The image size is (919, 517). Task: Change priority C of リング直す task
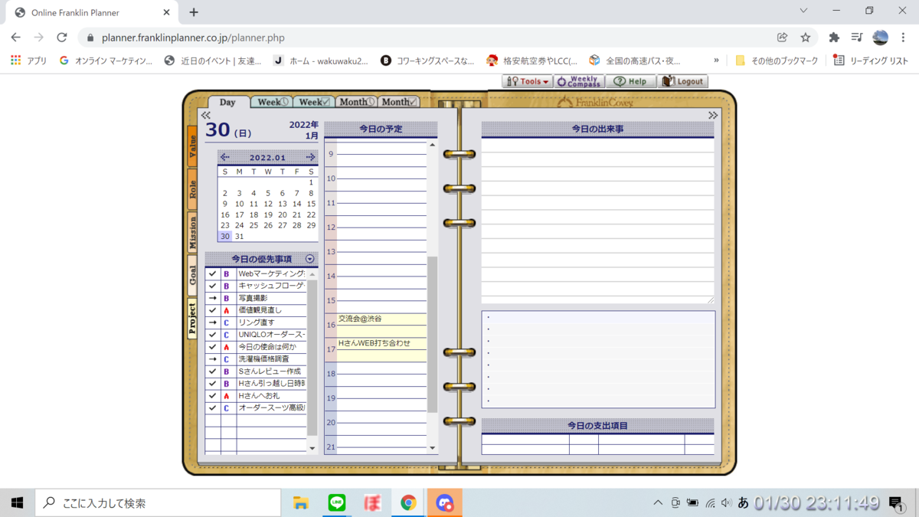(x=227, y=322)
